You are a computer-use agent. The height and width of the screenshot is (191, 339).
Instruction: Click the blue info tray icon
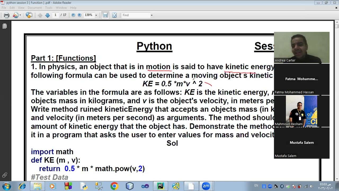point(264,186)
